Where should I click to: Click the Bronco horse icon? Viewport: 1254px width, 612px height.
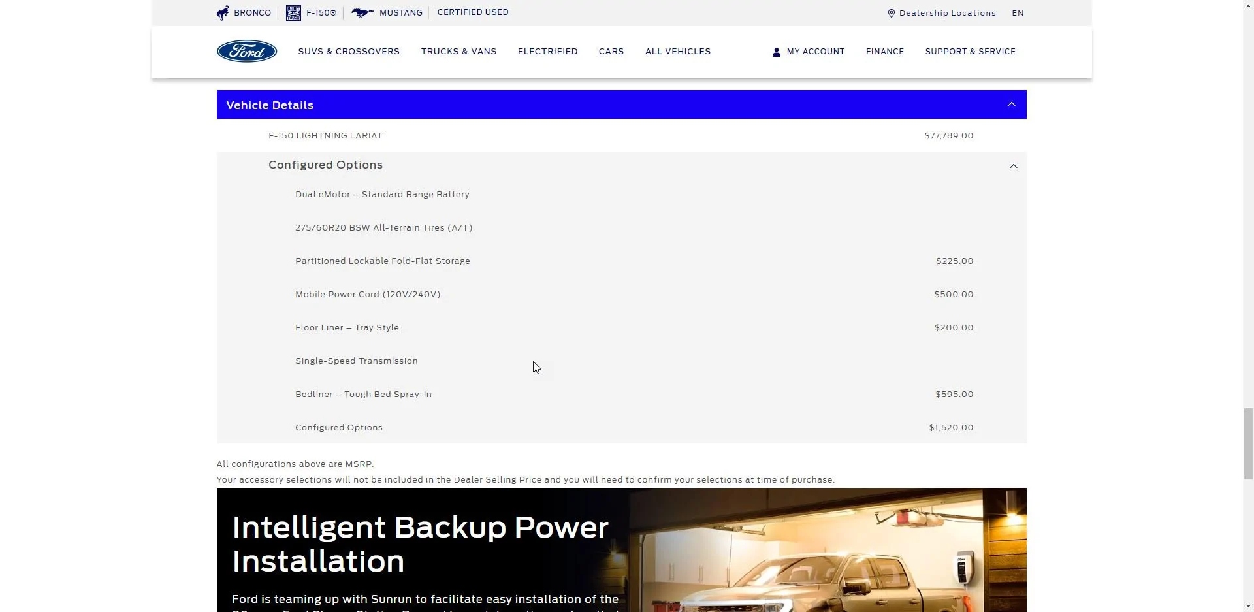(223, 13)
